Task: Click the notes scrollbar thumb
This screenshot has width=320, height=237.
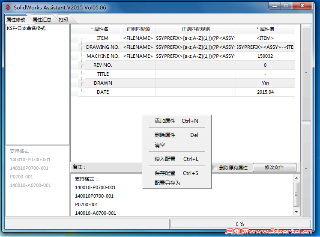Action: (x=296, y=194)
